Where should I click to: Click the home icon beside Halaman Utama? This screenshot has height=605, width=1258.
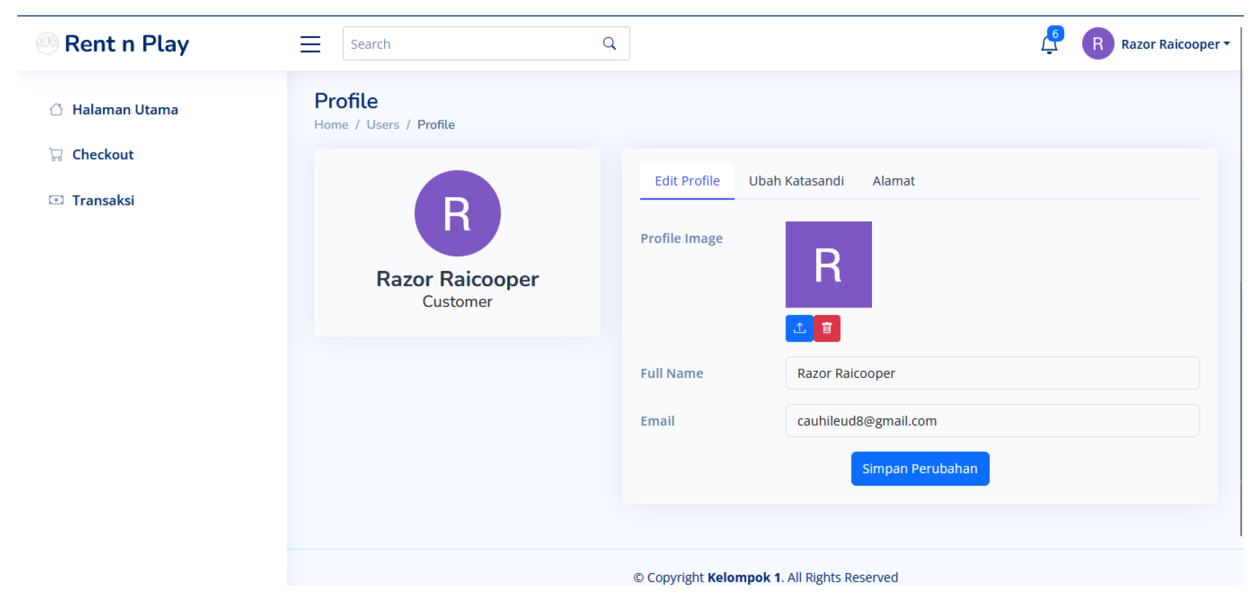[56, 109]
